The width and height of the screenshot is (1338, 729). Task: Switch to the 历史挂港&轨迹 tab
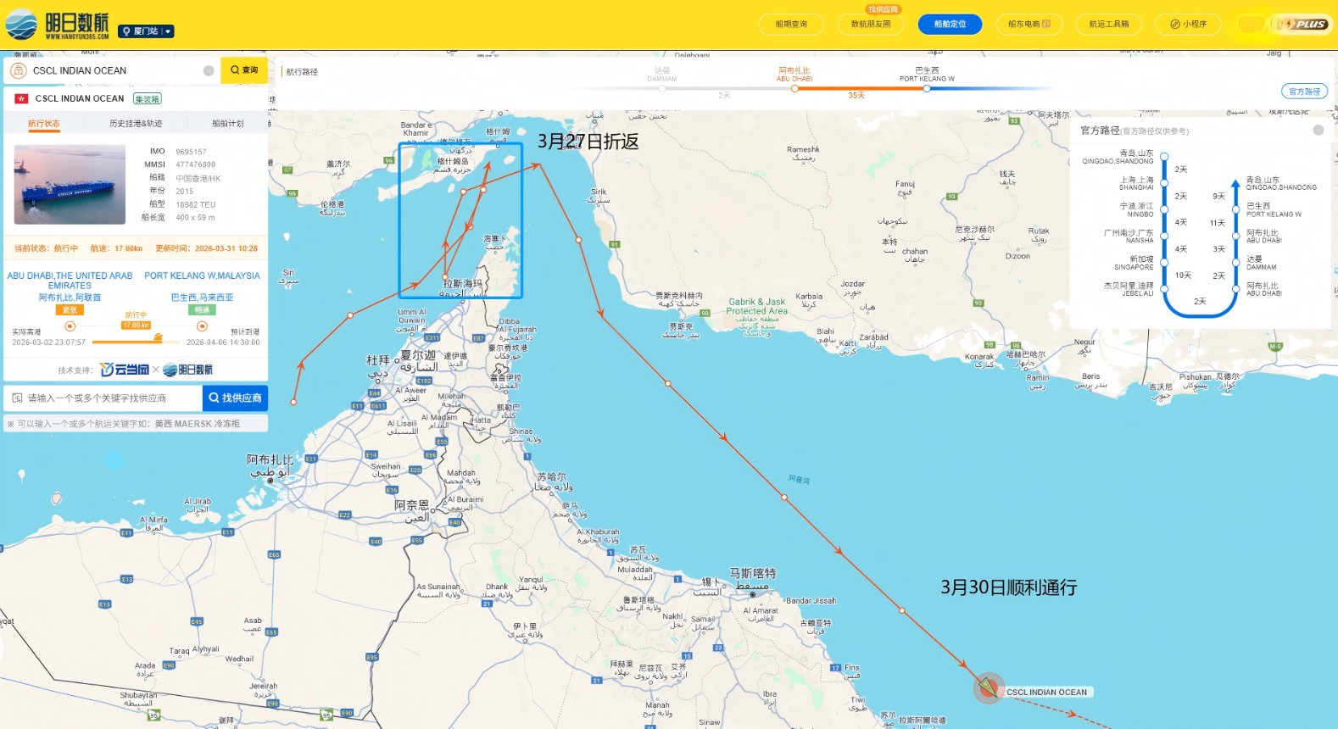coord(136,124)
